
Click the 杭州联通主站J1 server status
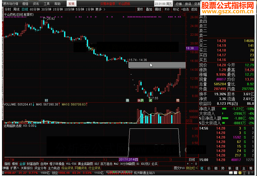(x=144, y=173)
